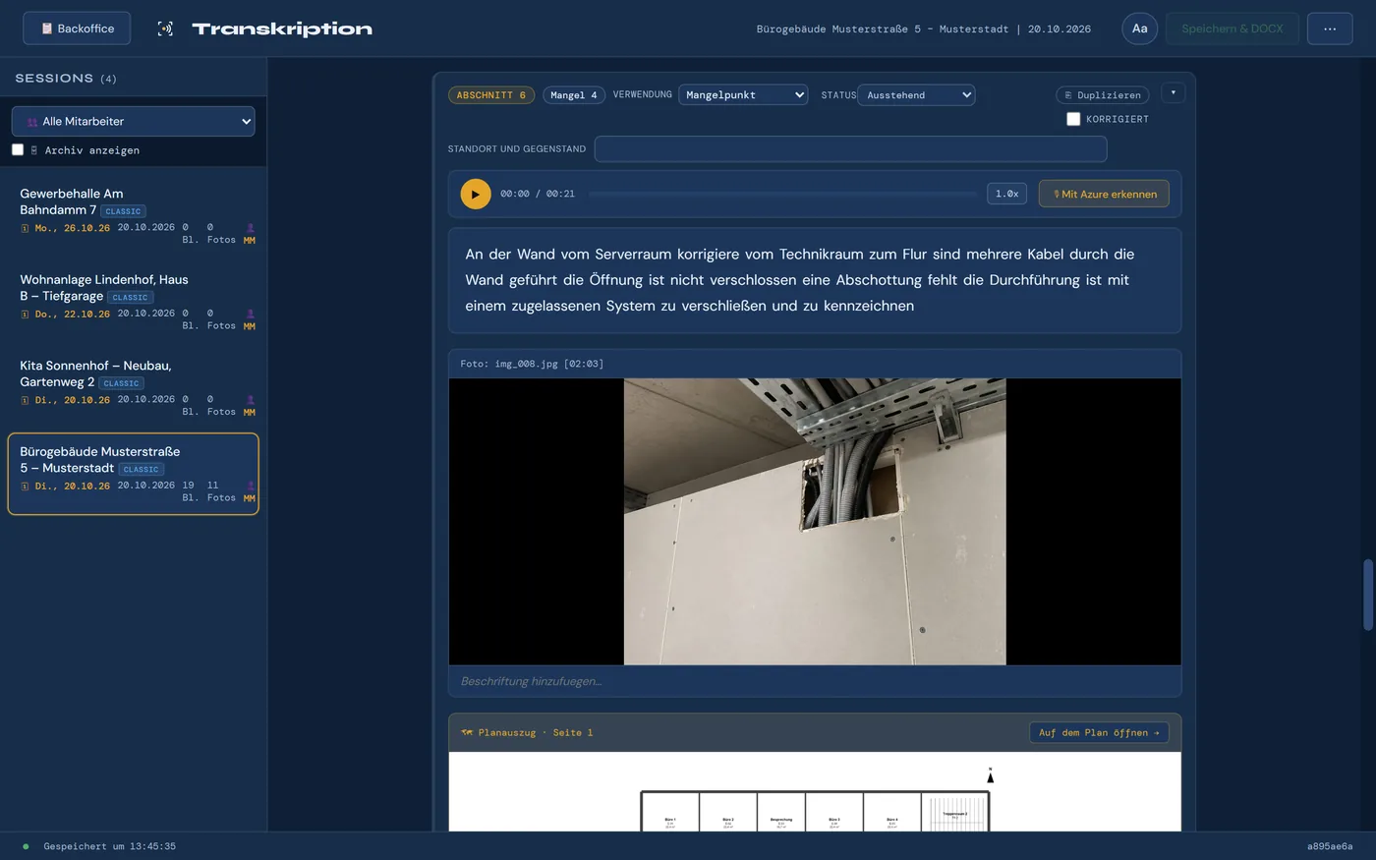Click Auf dem Plan öffnen link

(x=1099, y=732)
